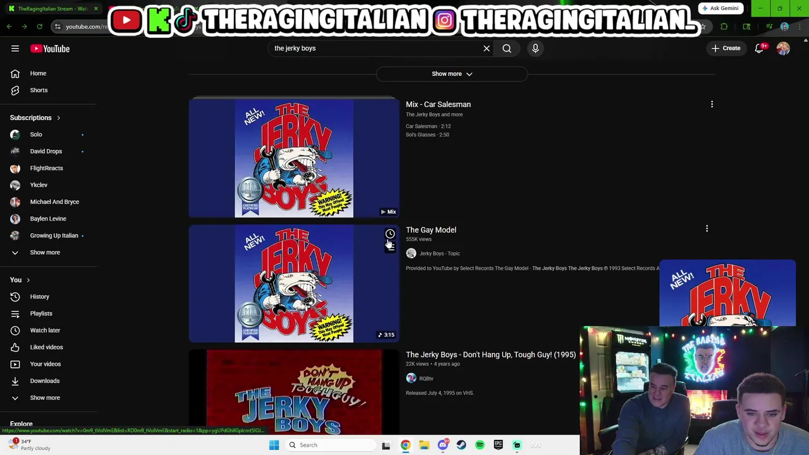Open History in sidebar

coord(38,296)
